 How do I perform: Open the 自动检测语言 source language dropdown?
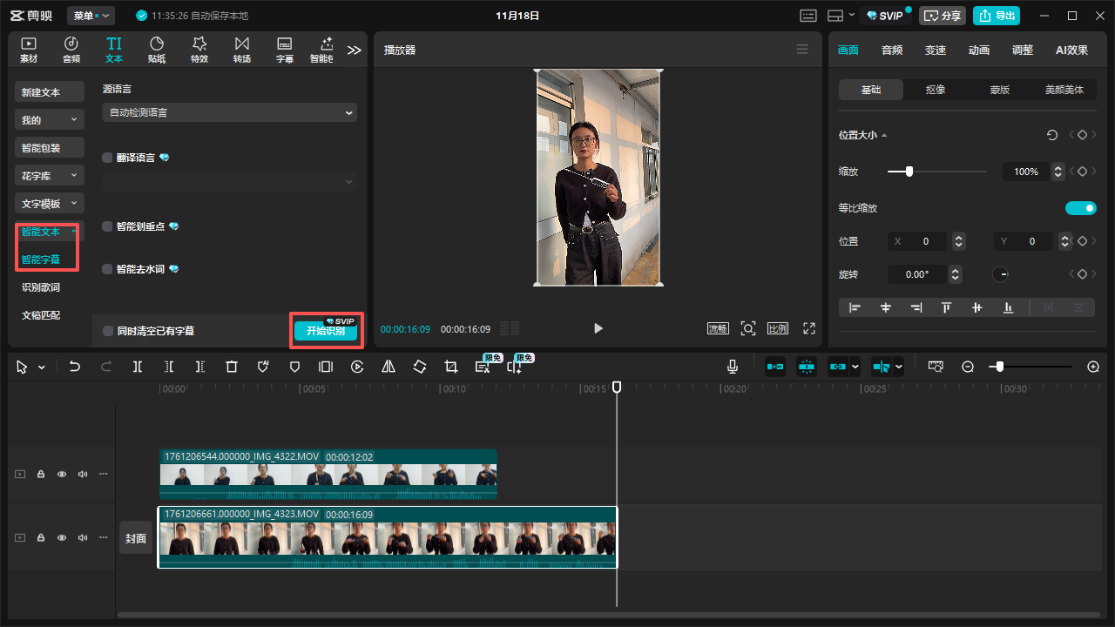(x=229, y=112)
